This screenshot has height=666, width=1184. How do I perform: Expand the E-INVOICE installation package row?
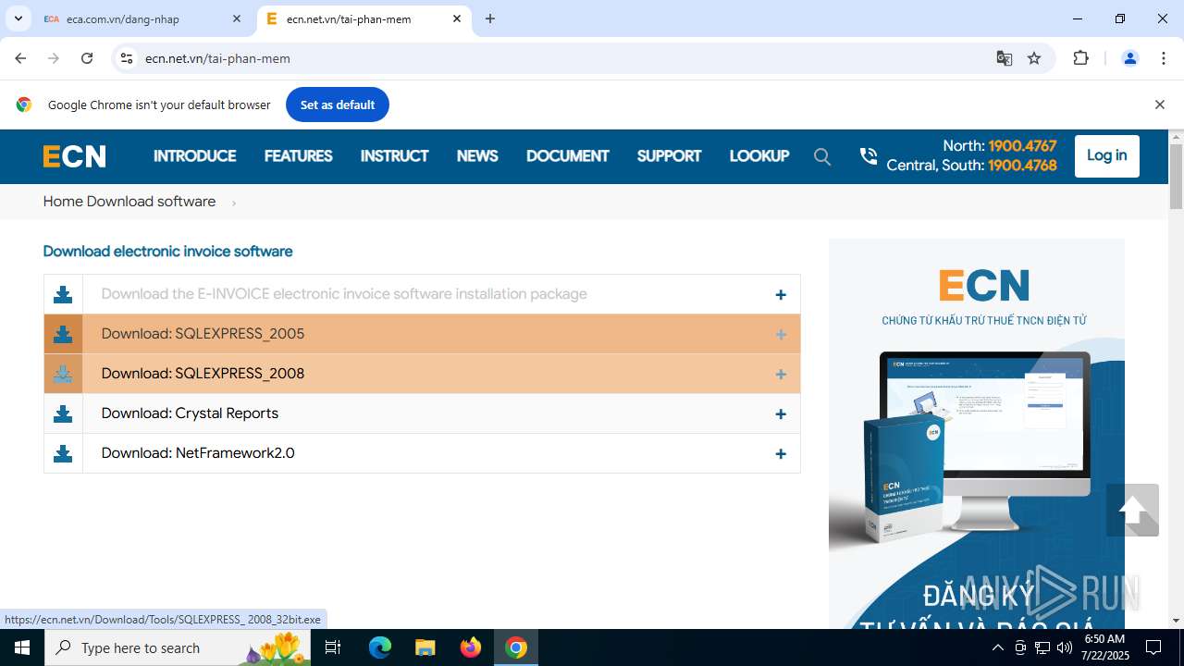click(x=781, y=294)
